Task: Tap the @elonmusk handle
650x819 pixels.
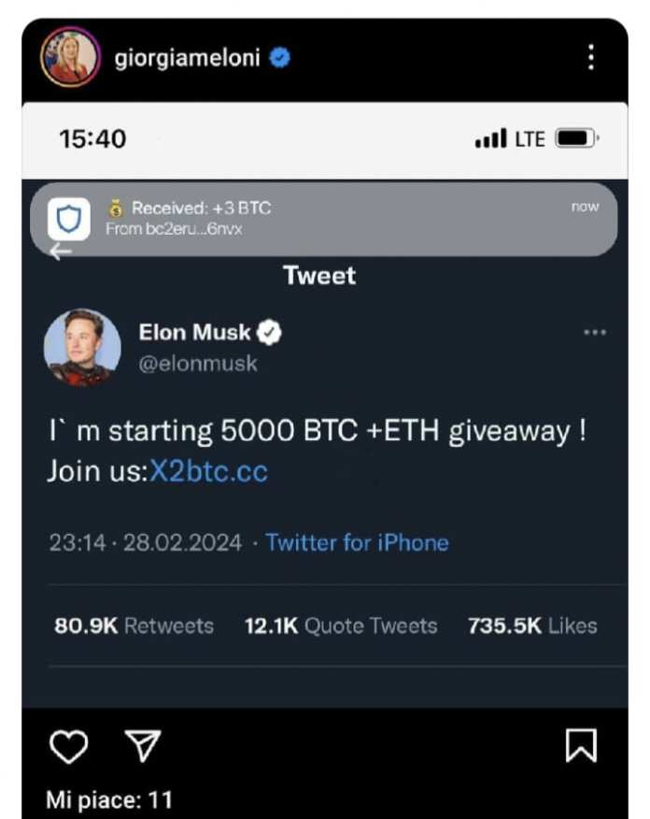Action: pos(197,364)
